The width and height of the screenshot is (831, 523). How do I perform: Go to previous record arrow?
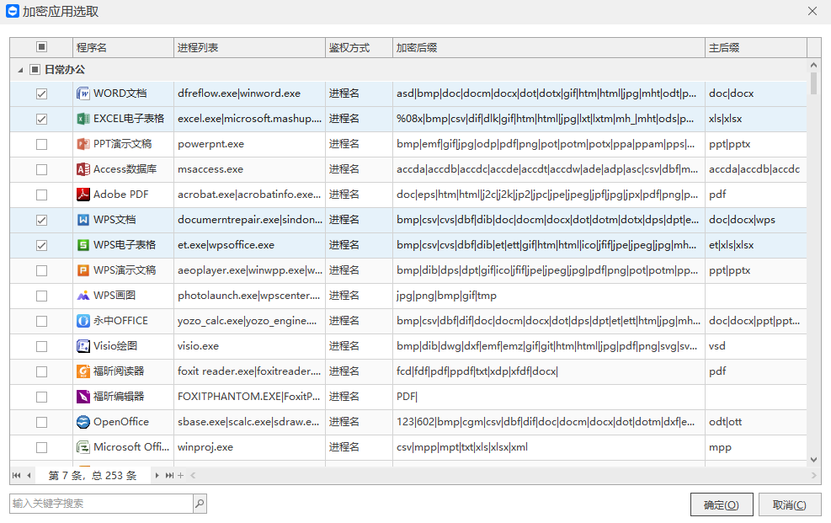click(29, 475)
